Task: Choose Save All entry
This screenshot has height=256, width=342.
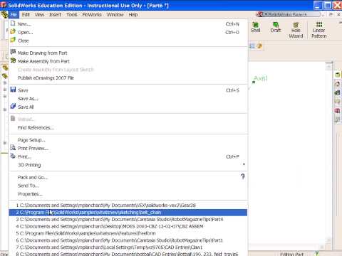Action: [128, 107]
